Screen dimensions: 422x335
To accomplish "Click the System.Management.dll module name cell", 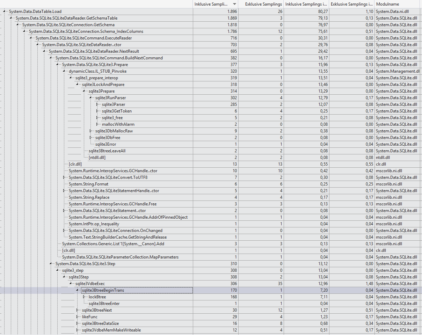I will click(398, 71).
